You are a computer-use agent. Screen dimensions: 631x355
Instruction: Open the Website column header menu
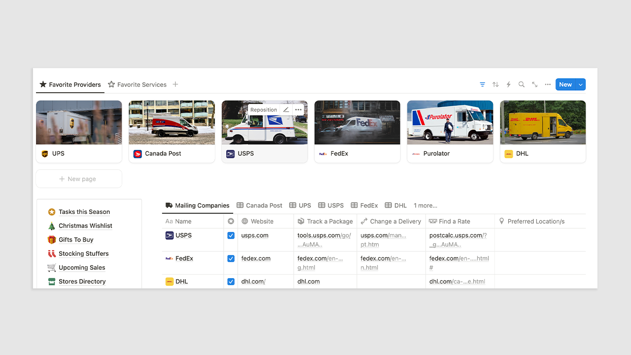pyautogui.click(x=266, y=221)
